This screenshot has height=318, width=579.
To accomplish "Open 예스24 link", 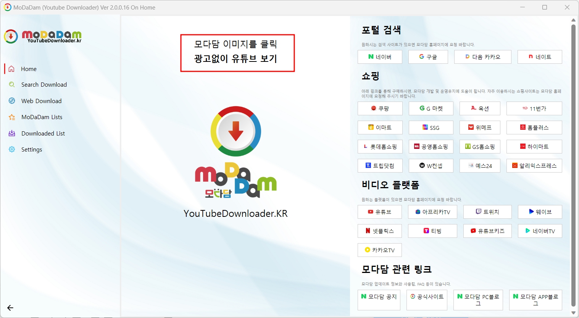I will point(480,166).
